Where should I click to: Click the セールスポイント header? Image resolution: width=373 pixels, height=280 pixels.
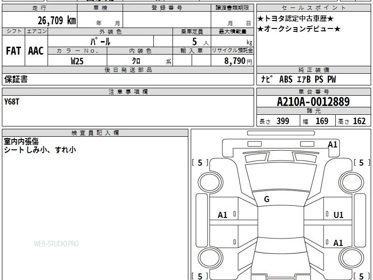pyautogui.click(x=313, y=8)
